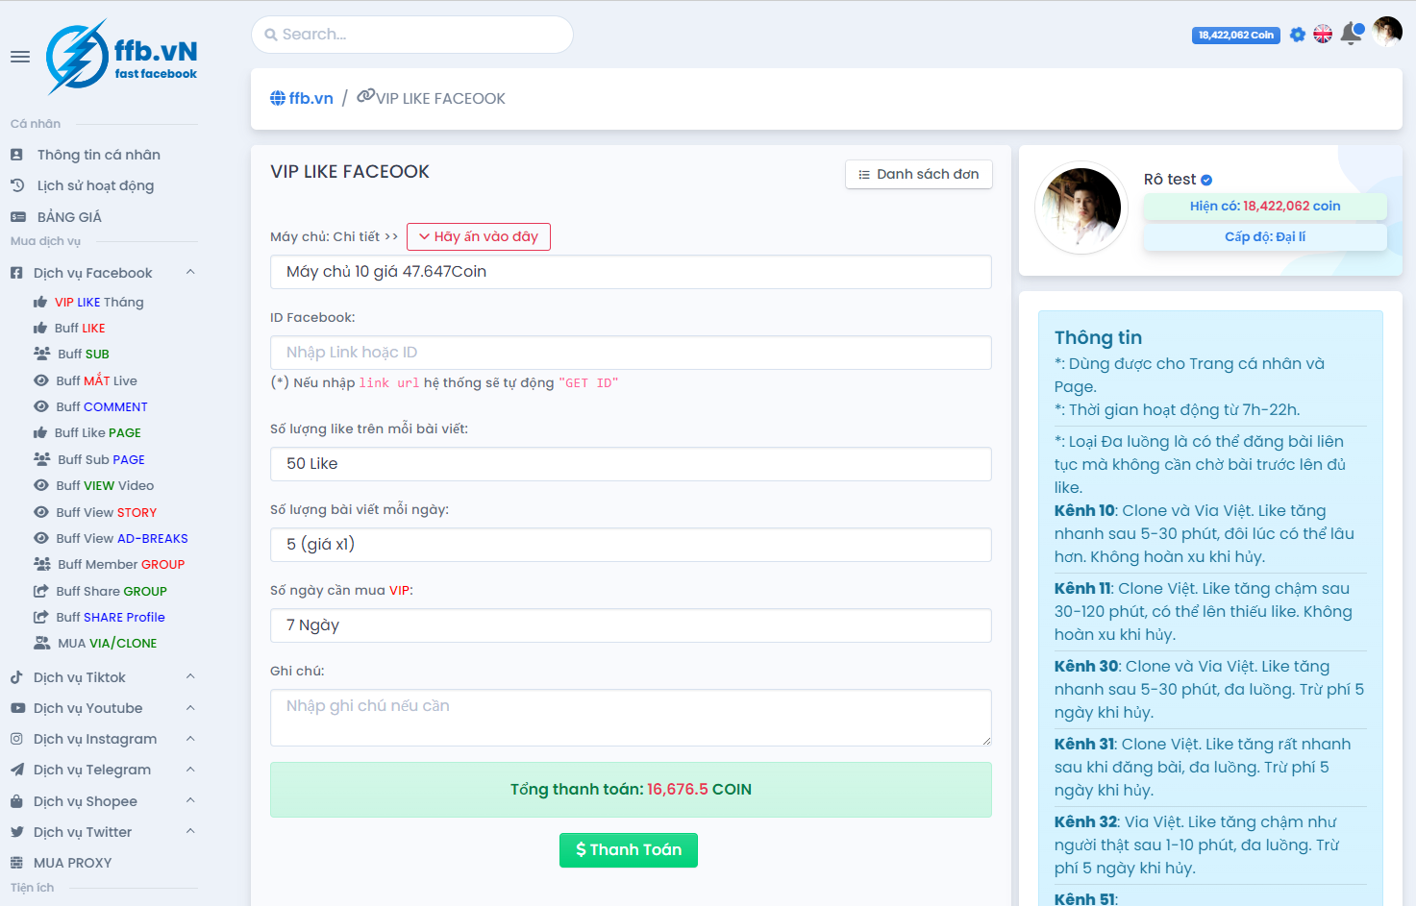Expand Dịch vụ Twitter section
This screenshot has height=906, width=1416.
tap(104, 832)
